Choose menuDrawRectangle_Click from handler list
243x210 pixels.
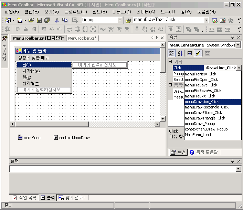point(207,107)
